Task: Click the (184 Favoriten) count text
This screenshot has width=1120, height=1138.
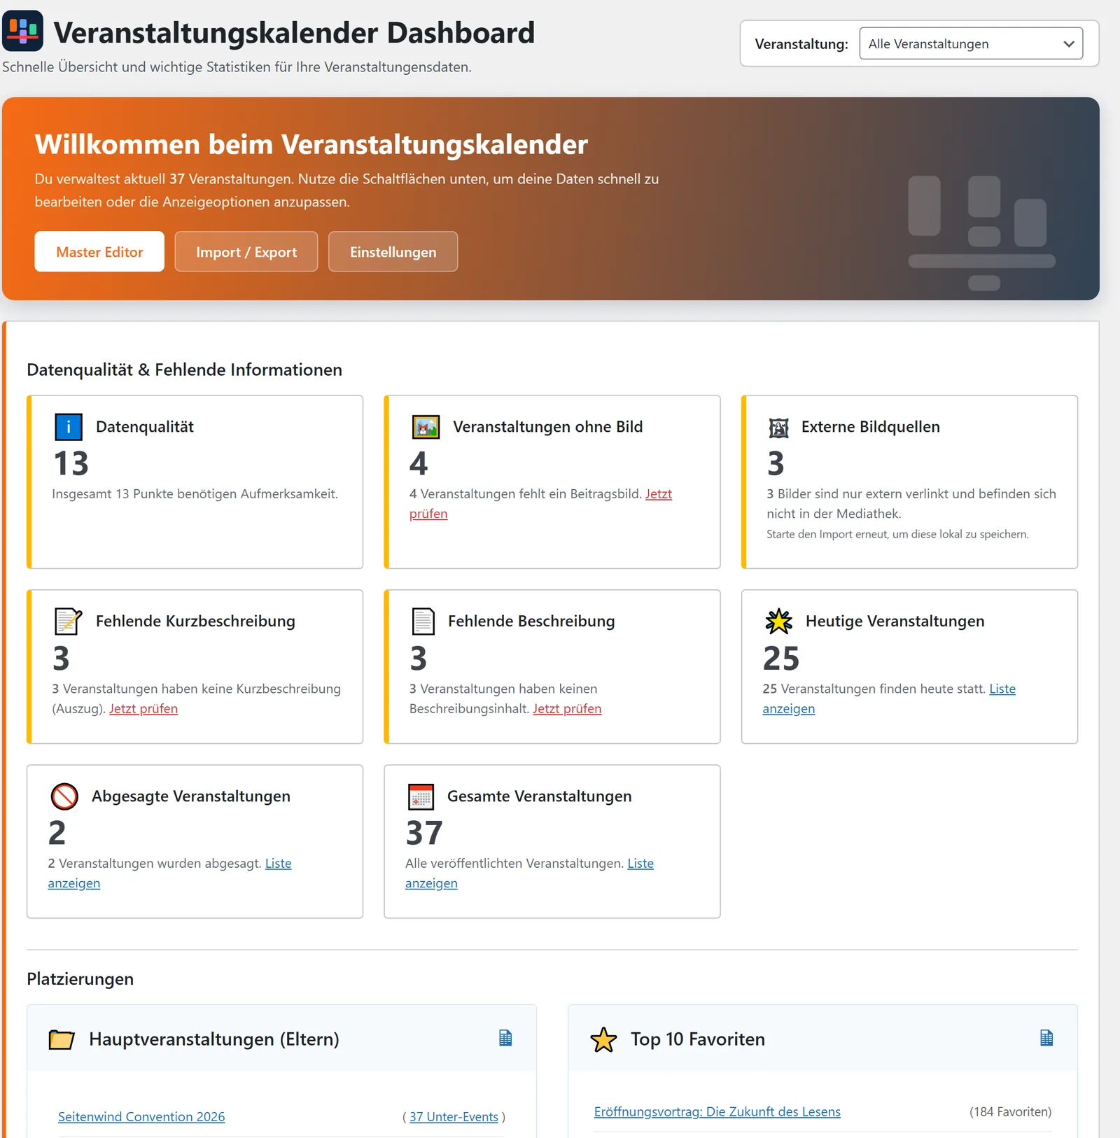Action: pos(1010,1111)
